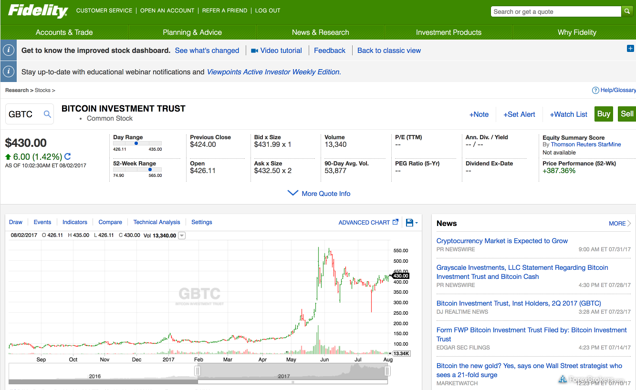This screenshot has width=636, height=390.
Task: Open the chart Indicators menu
Action: [x=75, y=222]
